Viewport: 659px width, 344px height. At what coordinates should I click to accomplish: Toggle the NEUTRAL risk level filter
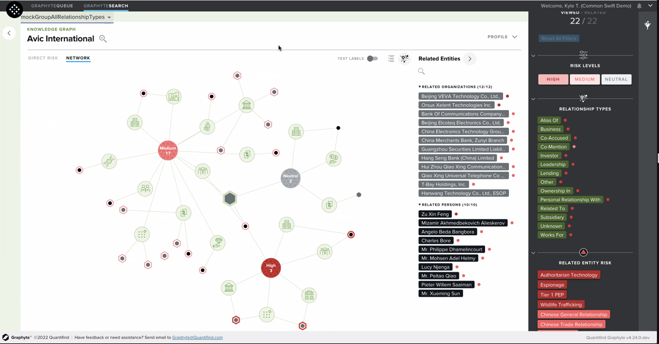pyautogui.click(x=616, y=79)
